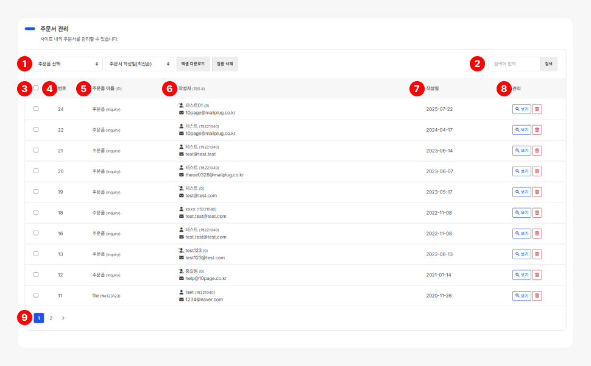Image resolution: width=591 pixels, height=366 pixels.
Task: Click trash icon for order number 21
Action: [x=537, y=151]
